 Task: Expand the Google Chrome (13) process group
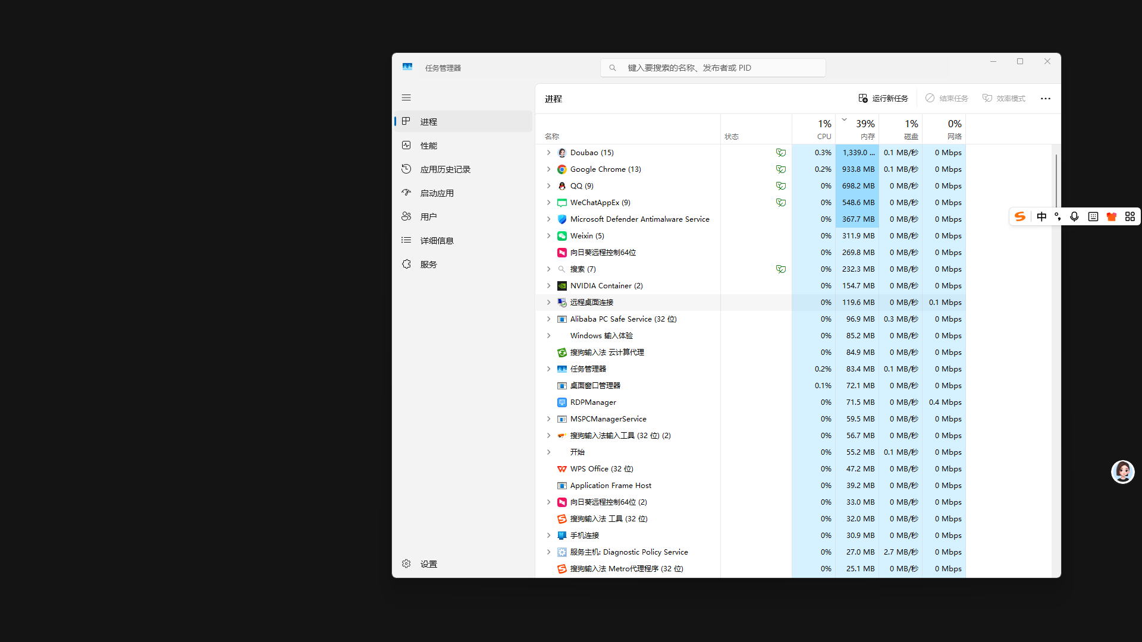(548, 169)
